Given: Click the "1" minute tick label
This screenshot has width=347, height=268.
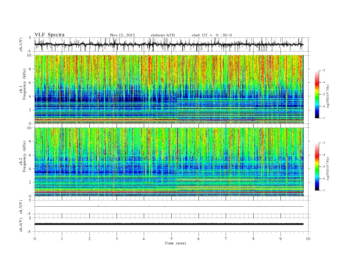Looking at the screenshot, I should pyautogui.click(x=62, y=239).
